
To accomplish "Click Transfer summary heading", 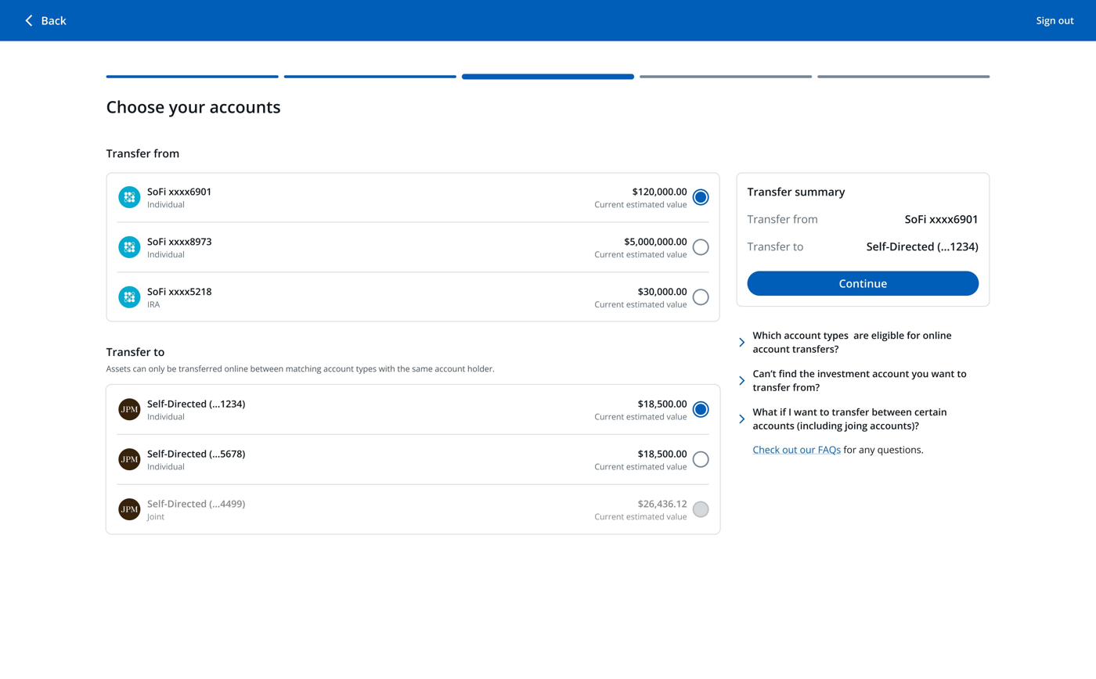I will coord(796,192).
